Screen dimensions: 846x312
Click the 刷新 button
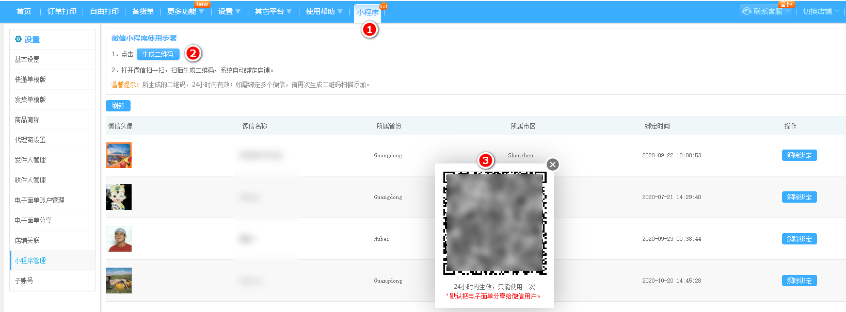[118, 106]
